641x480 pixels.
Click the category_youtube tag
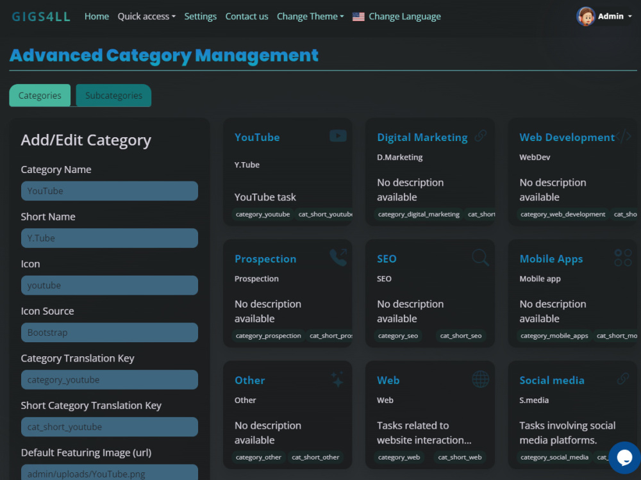click(x=263, y=214)
